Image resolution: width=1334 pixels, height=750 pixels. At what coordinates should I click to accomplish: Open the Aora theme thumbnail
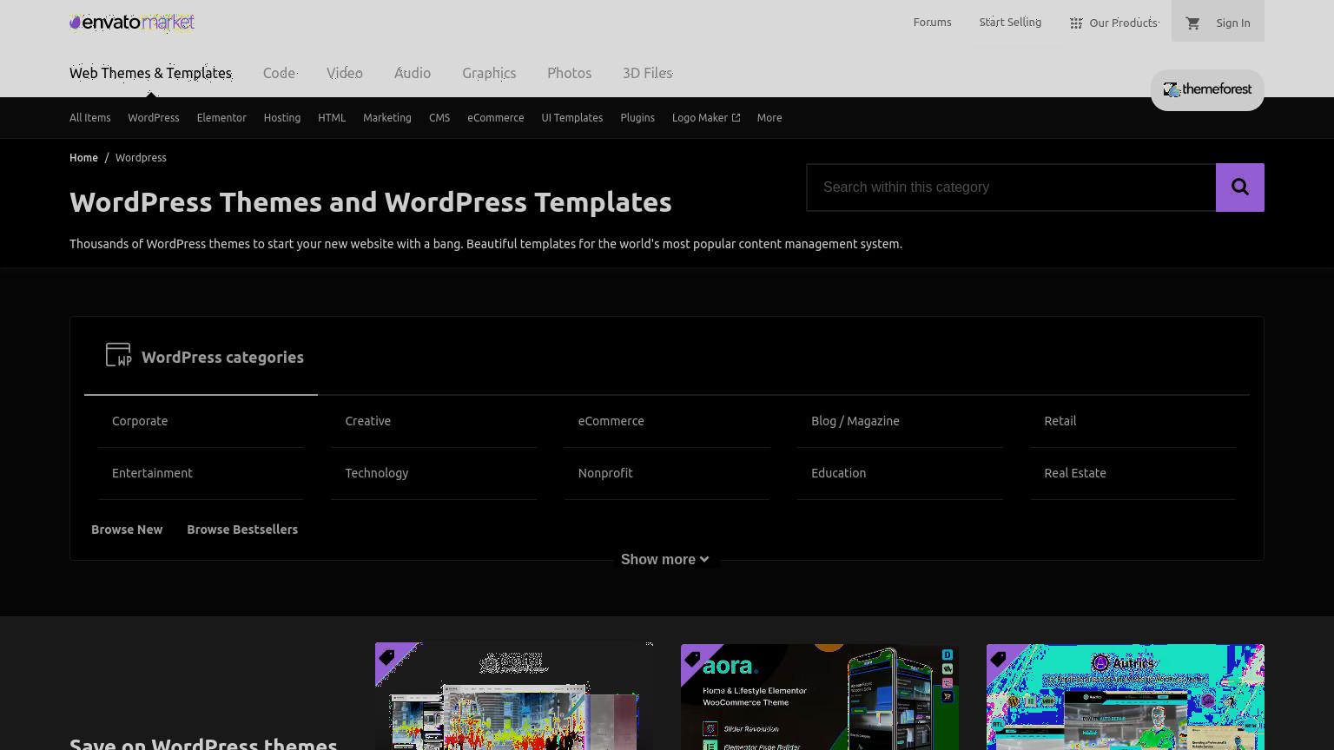[820, 696]
